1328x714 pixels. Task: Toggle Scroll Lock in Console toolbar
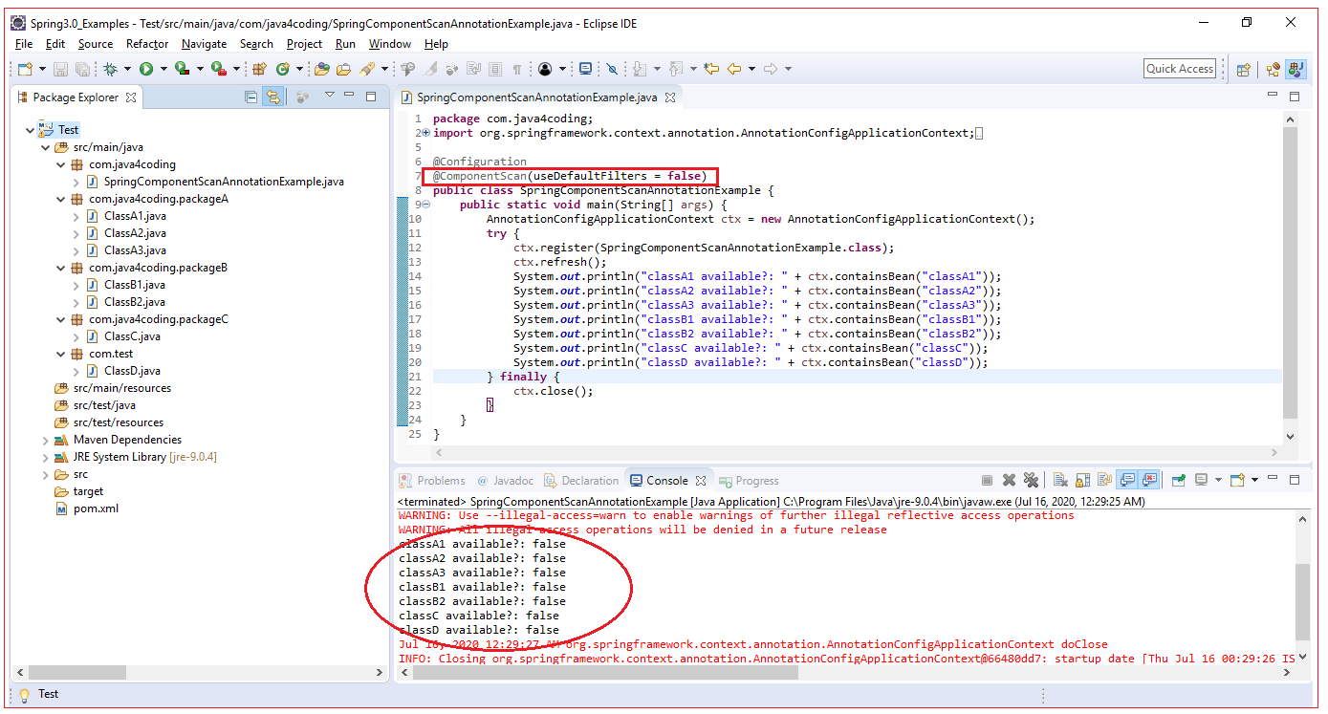point(1082,480)
